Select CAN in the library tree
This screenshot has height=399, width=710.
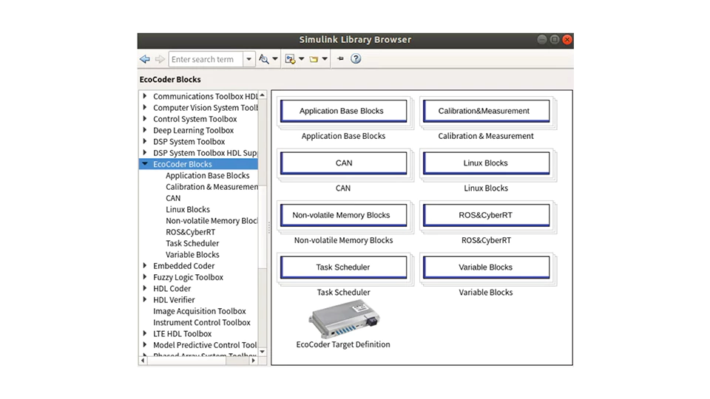[x=173, y=198]
